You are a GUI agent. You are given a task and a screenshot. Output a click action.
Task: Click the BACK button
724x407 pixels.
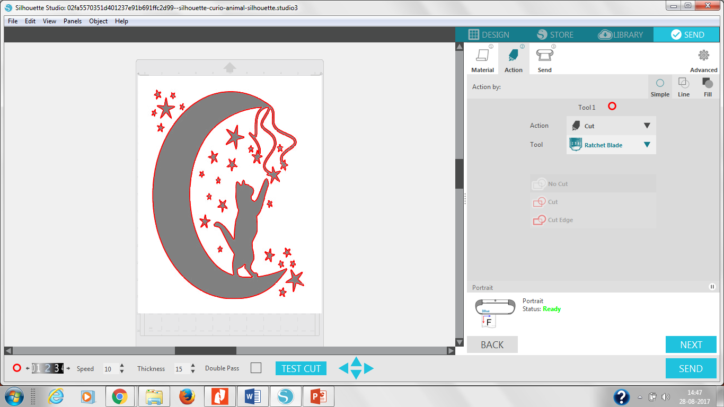(x=492, y=344)
